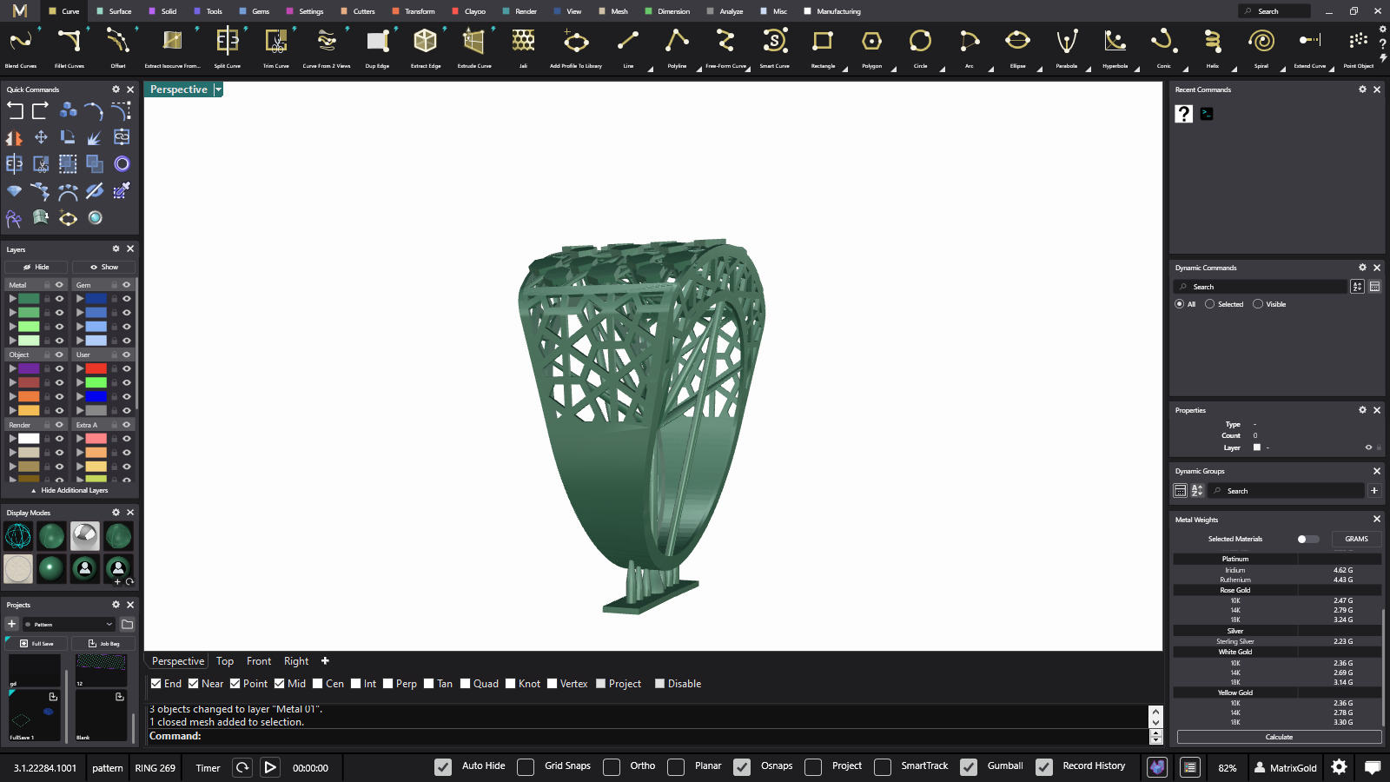This screenshot has height=782, width=1390.
Task: Enable the Cen osnap checkbox
Action: pos(318,684)
